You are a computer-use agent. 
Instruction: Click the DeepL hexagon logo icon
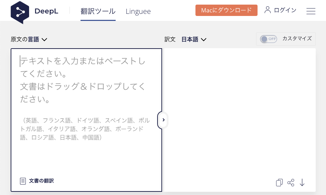tap(20, 12)
